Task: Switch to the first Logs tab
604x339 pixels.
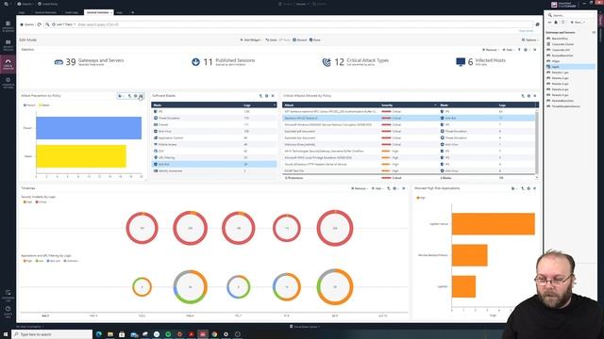Action: coord(22,12)
